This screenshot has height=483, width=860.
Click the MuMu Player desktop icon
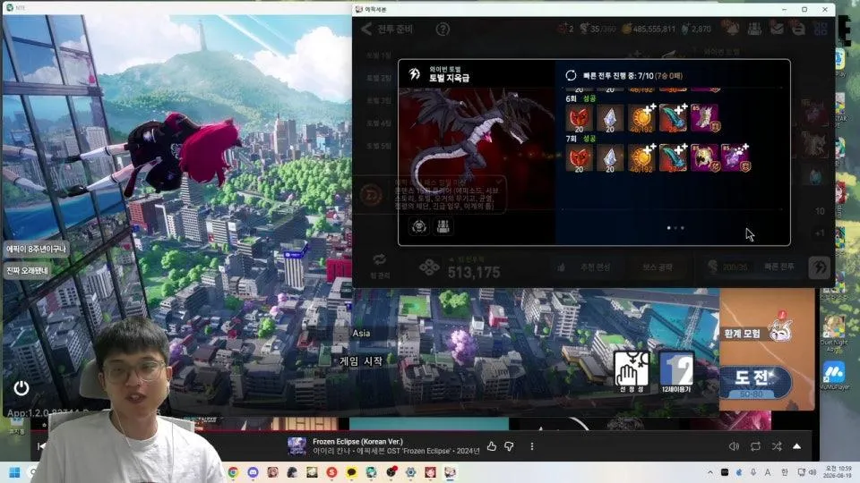tap(834, 377)
